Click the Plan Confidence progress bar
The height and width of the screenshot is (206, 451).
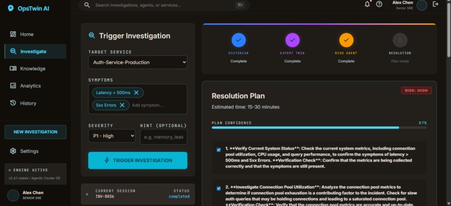point(320,128)
